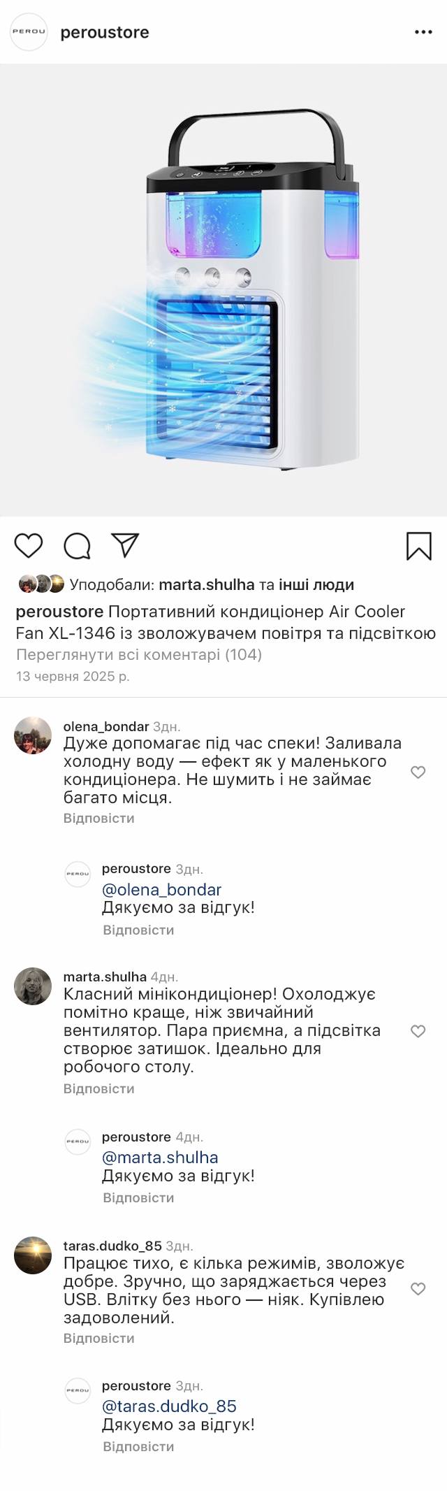Screen dimensions: 447x1491
Task: Reply to marta.shulha's comment
Action: pos(98,1088)
